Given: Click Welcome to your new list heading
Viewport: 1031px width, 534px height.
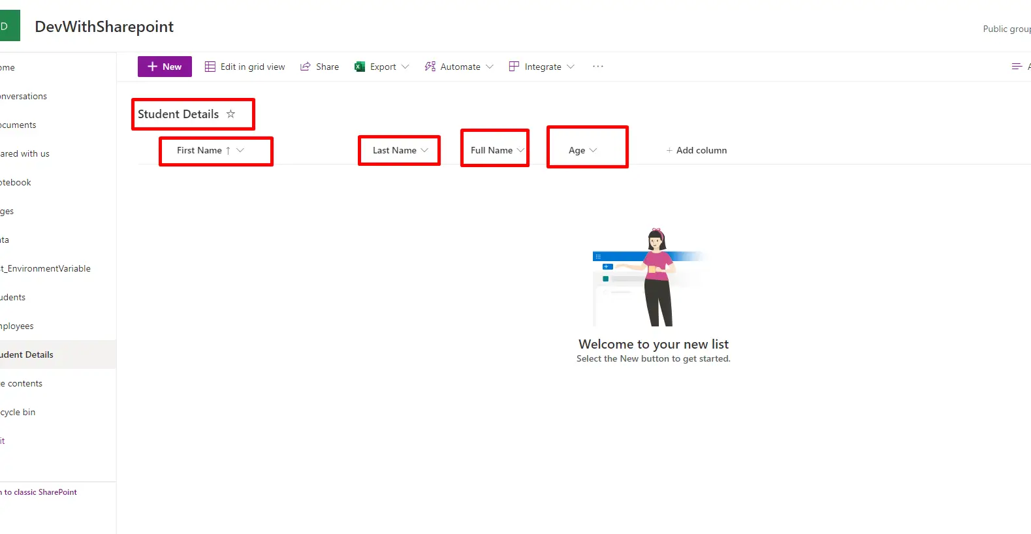Looking at the screenshot, I should click(x=654, y=344).
